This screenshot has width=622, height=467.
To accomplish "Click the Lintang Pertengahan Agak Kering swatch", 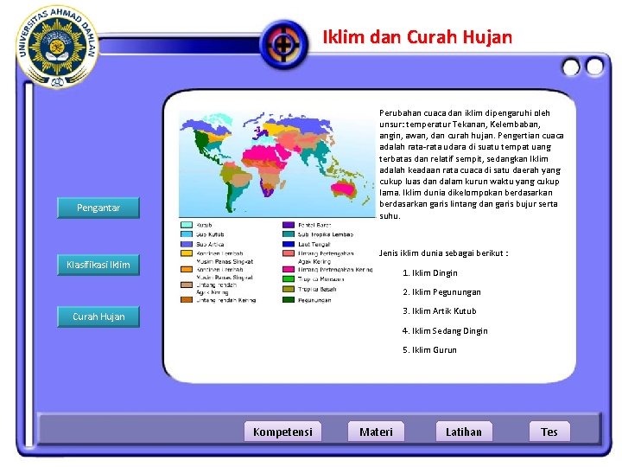I will 289,253.
